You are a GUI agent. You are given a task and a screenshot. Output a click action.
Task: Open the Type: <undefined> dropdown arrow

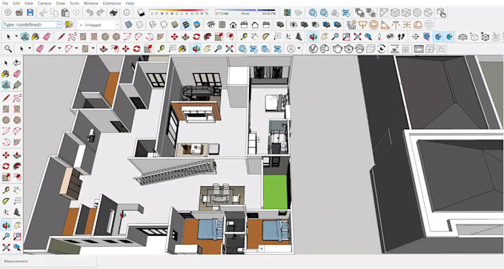59,24
